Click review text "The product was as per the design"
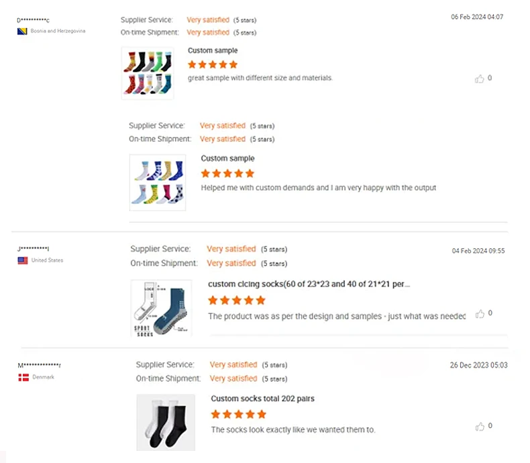 click(x=336, y=316)
